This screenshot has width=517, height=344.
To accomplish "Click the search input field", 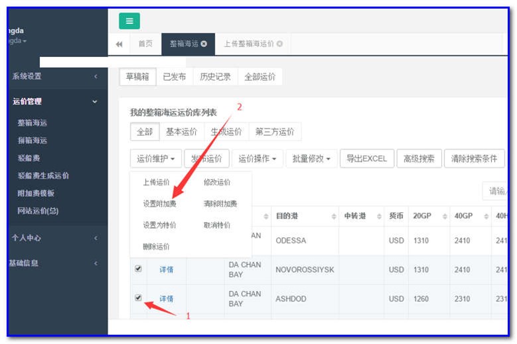I will click(x=495, y=191).
